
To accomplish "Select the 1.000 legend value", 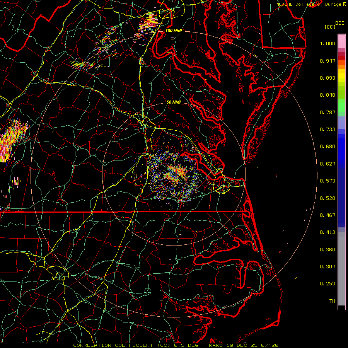I will click(x=328, y=43).
